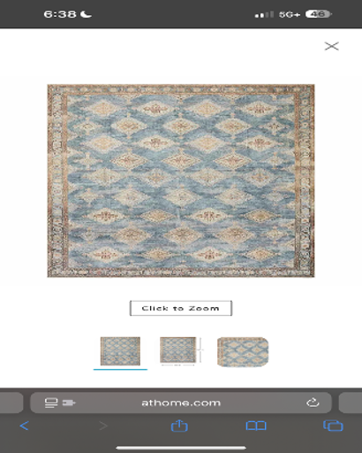View the rug dimensions thumbnail
The width and height of the screenshot is (362, 453).
pos(181,351)
